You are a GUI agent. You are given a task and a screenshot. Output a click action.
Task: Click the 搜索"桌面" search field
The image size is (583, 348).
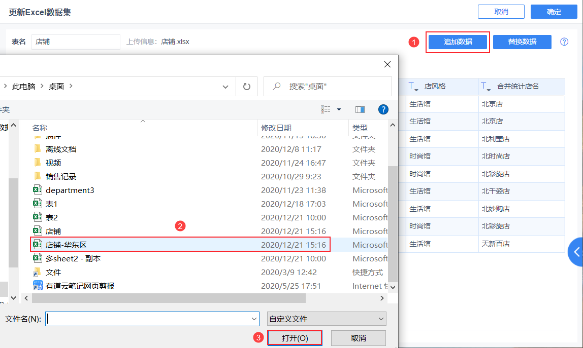point(328,87)
